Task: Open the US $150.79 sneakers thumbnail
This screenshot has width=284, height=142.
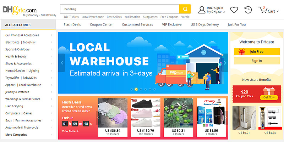Action: (146, 113)
